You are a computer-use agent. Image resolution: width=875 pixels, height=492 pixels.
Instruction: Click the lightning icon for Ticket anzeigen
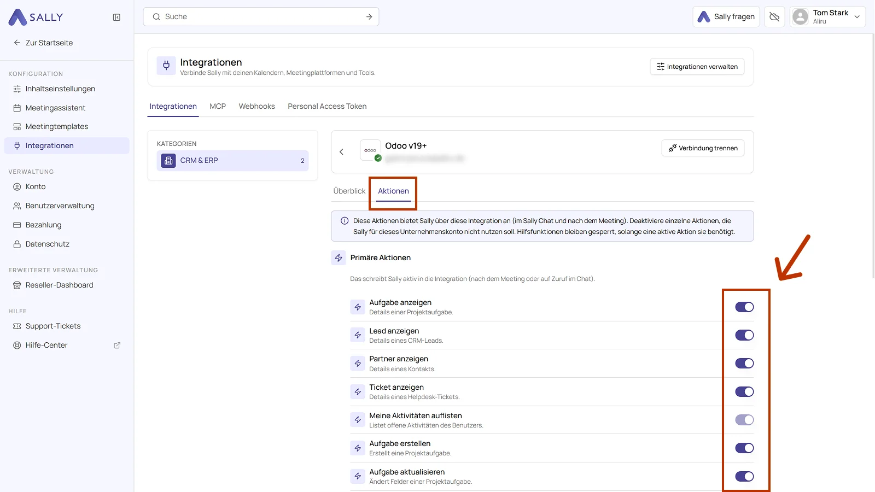358,392
